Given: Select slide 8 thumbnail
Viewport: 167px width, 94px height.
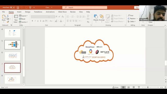Looking at the screenshot, I should click(12, 79).
